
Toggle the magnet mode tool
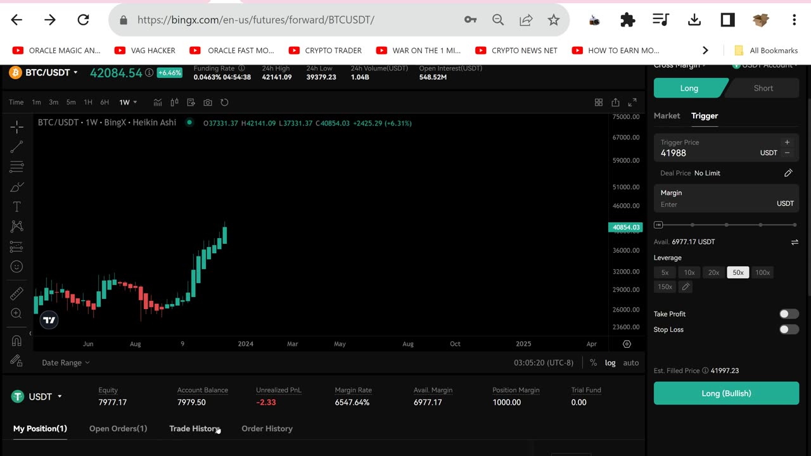17,341
